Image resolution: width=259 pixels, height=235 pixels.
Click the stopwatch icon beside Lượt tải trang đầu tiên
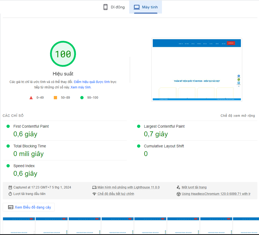coord(10,194)
